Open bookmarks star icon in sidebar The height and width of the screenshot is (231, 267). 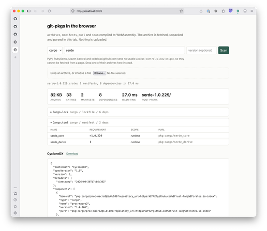[16, 206]
